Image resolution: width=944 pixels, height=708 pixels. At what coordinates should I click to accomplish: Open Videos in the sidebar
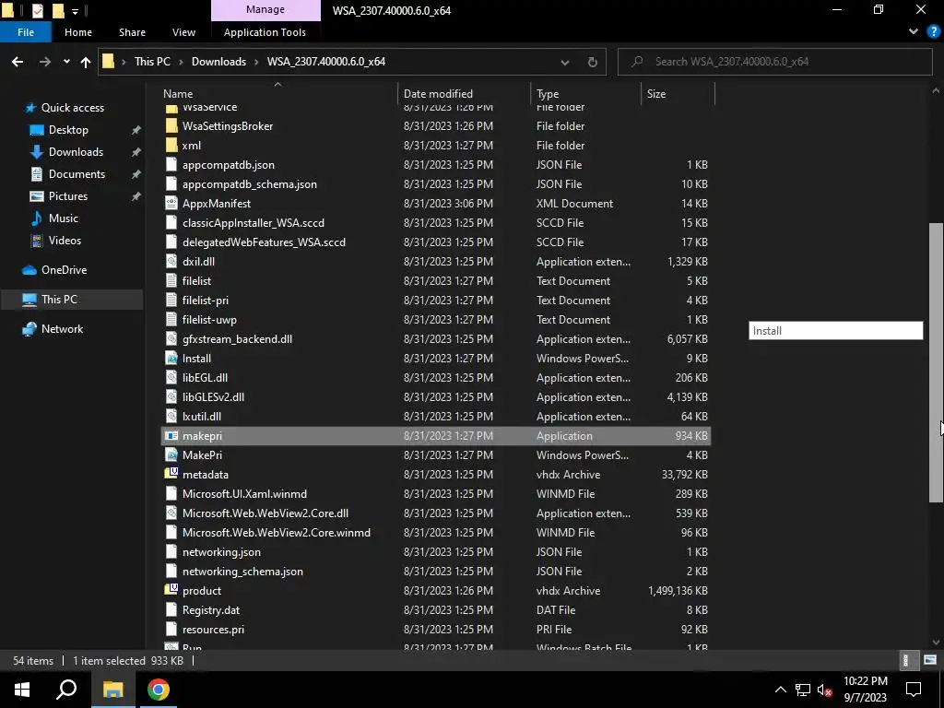65,241
